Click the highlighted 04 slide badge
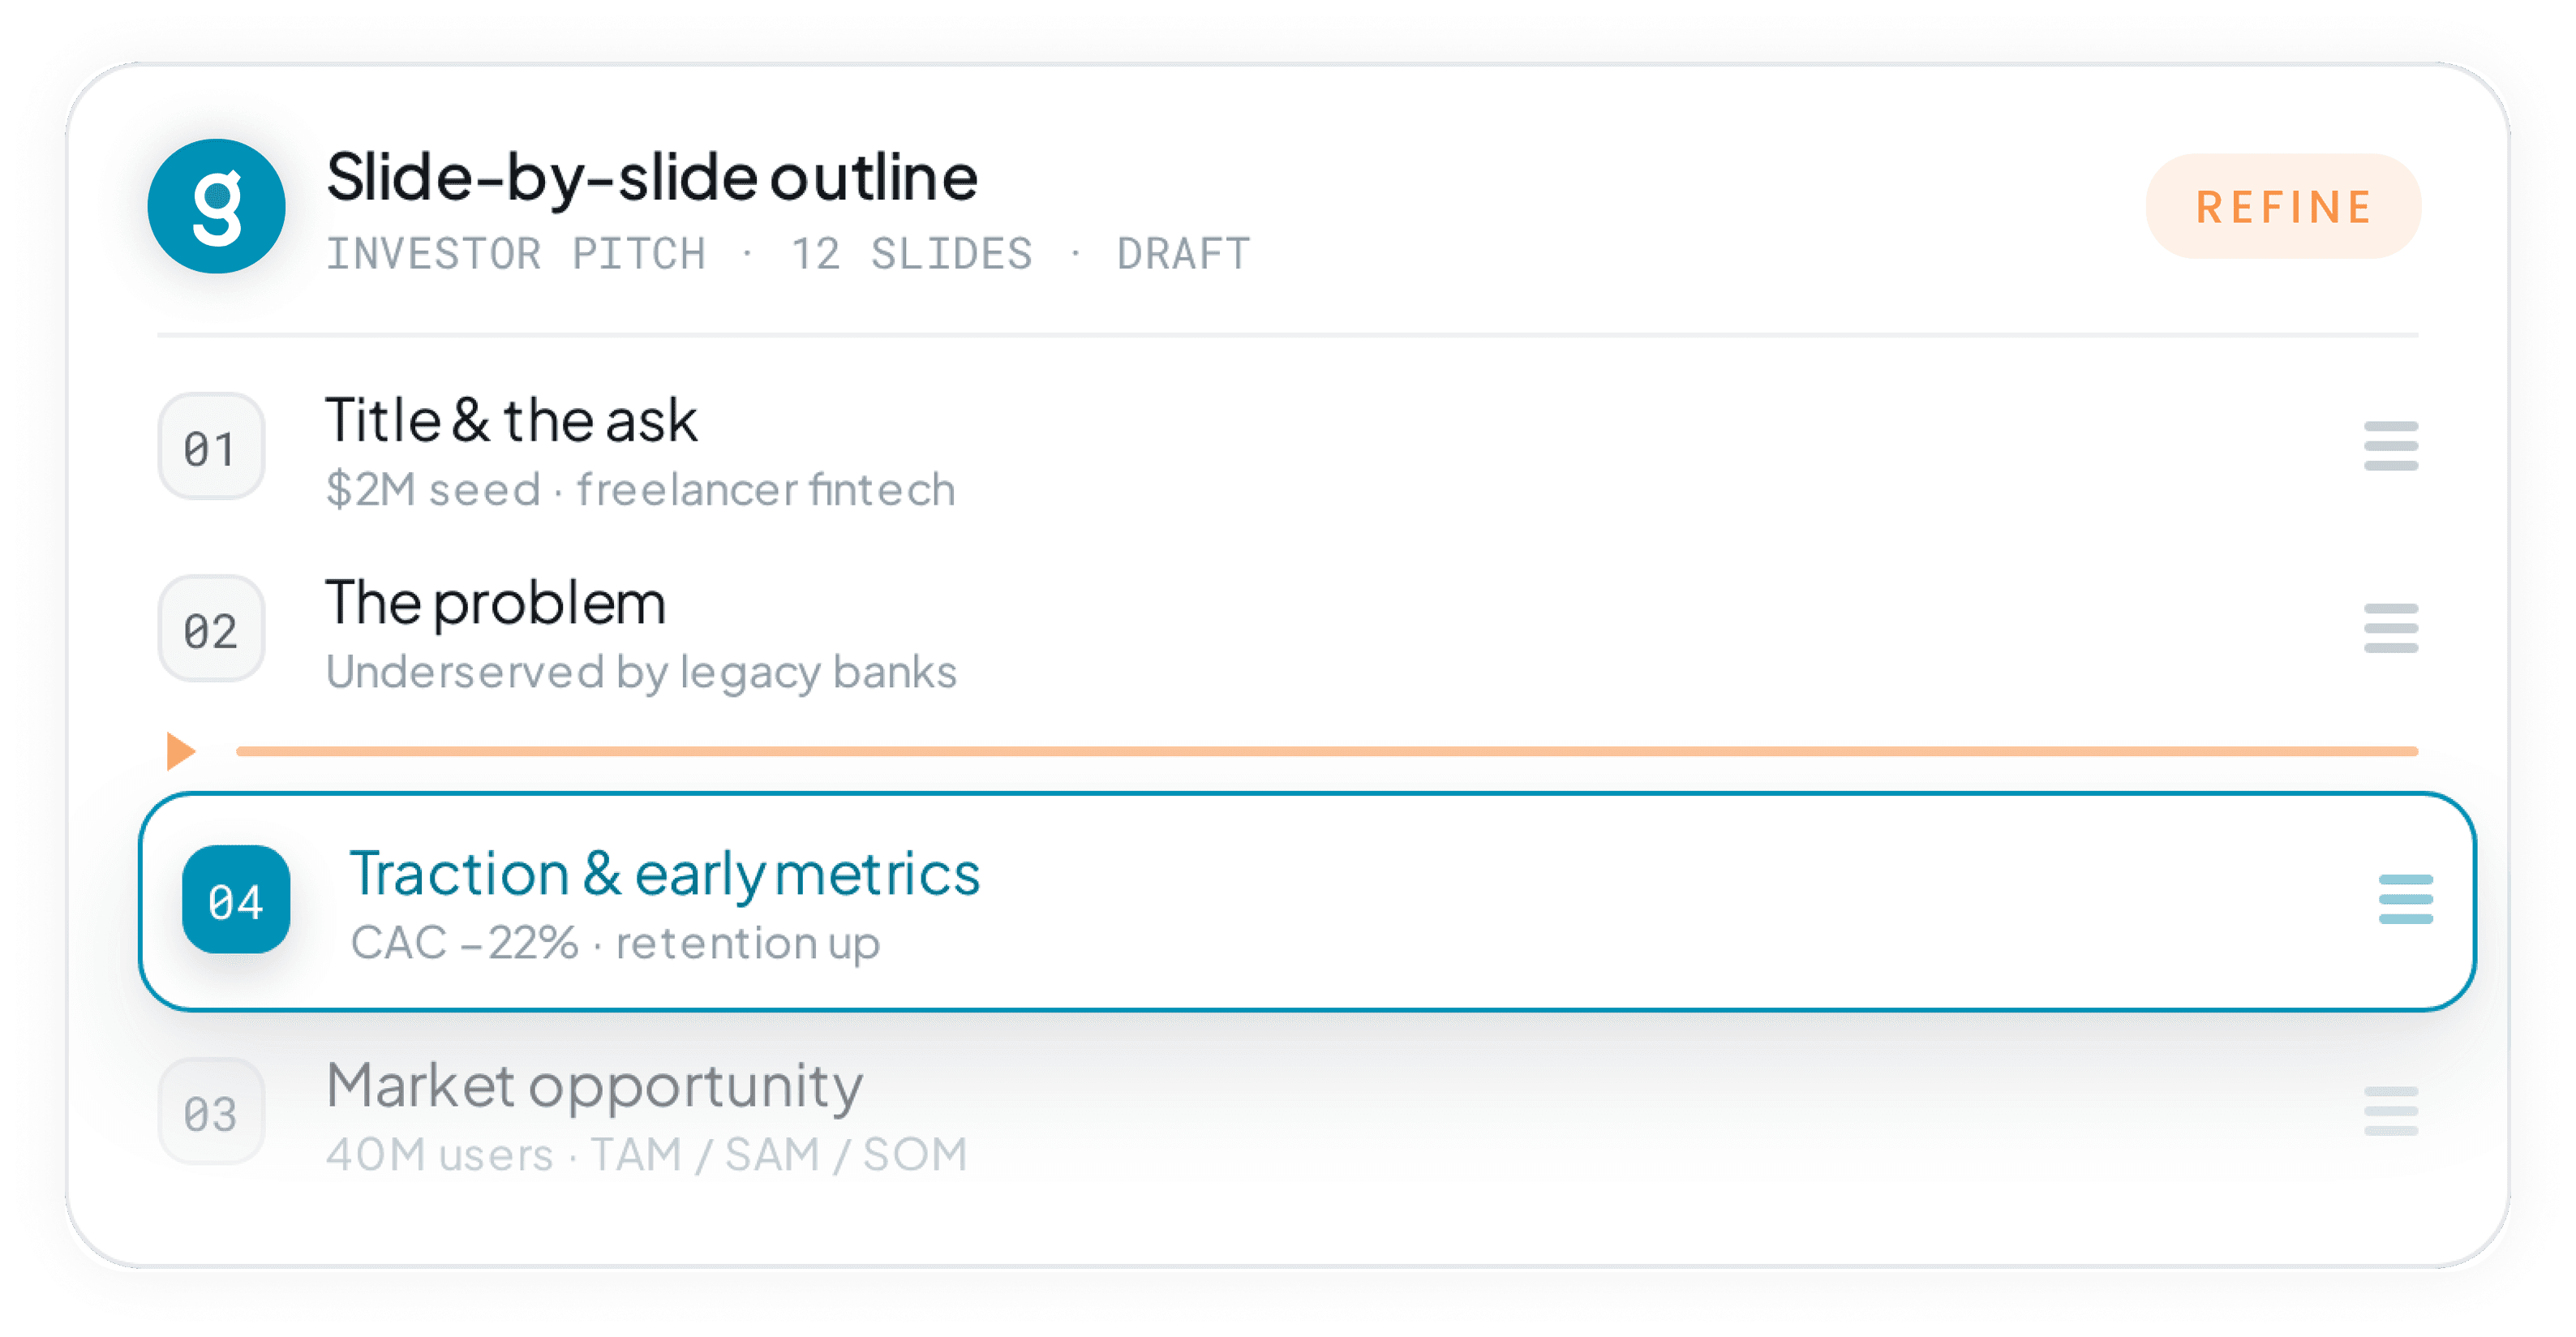Viewport: 2576px width, 1337px height. point(236,900)
